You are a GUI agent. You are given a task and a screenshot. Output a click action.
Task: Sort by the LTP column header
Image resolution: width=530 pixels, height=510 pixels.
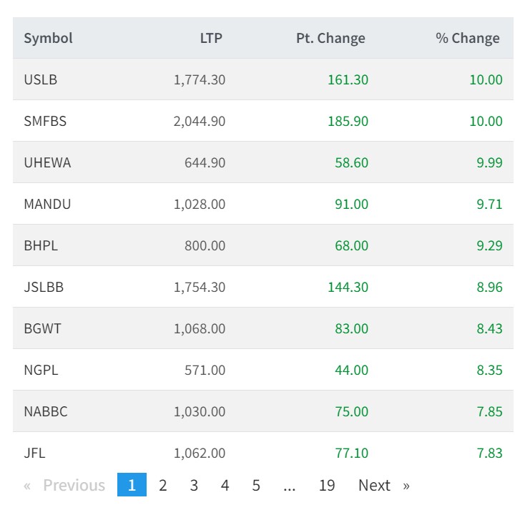tap(211, 39)
